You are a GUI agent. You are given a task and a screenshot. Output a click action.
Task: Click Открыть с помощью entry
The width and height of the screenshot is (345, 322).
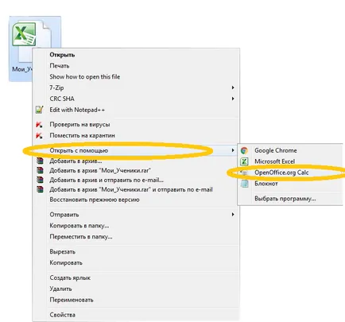[79, 150]
